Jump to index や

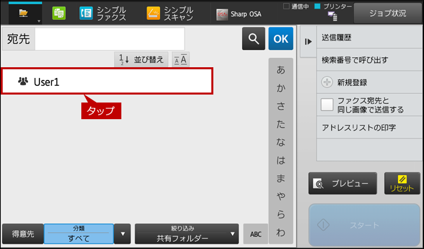pos(281,196)
